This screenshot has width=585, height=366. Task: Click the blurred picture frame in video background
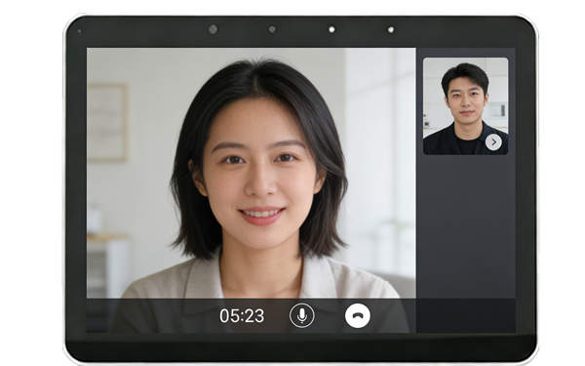107,123
